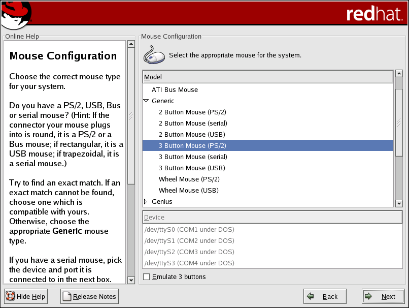Select Wheel Mouse (PS/2) model

(189, 179)
